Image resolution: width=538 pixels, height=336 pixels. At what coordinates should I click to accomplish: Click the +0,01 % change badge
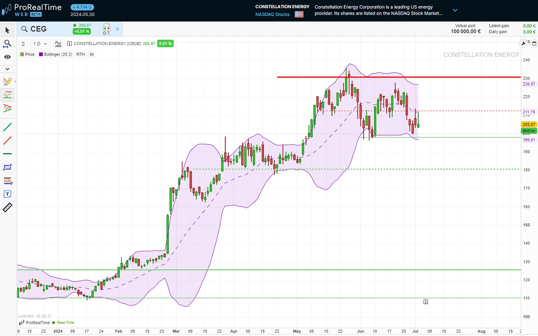(82, 32)
